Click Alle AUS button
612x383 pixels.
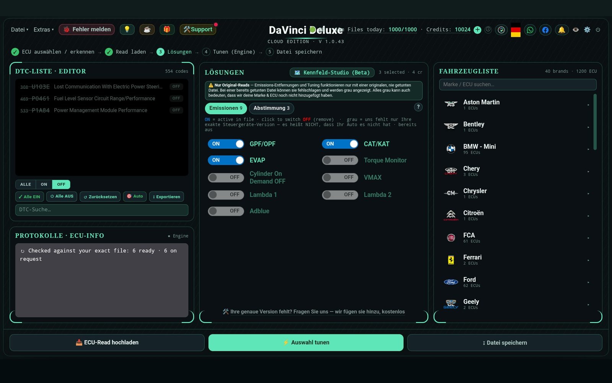[x=62, y=196]
